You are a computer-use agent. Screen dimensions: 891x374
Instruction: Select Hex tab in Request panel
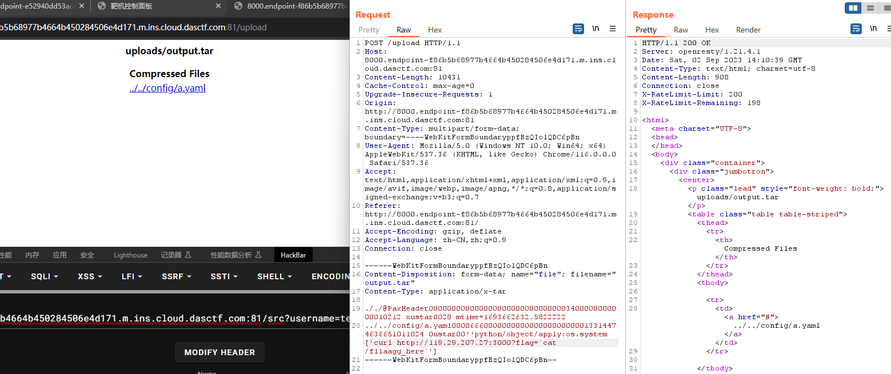point(435,30)
